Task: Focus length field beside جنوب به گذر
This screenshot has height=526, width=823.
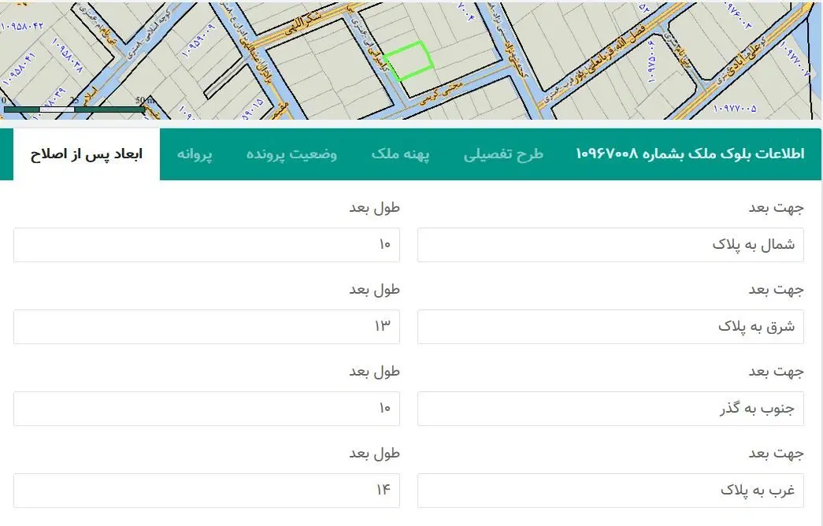Action: point(207,409)
